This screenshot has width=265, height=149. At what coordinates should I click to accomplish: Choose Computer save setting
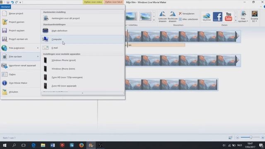click(x=83, y=39)
